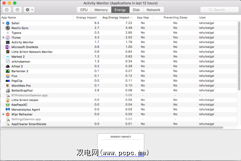Click the RTProtectionDaemon.app icon
Image resolution: width=241 pixels, height=161 pixels.
(x=8, y=95)
